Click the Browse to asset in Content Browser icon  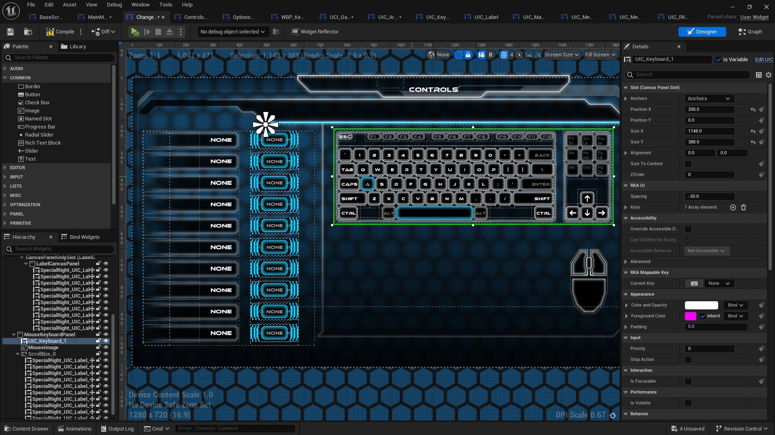click(28, 32)
